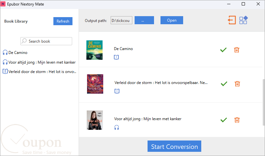Click the conversion list vertical scrollbar
Screen dimensions: 265x156
click(264, 102)
